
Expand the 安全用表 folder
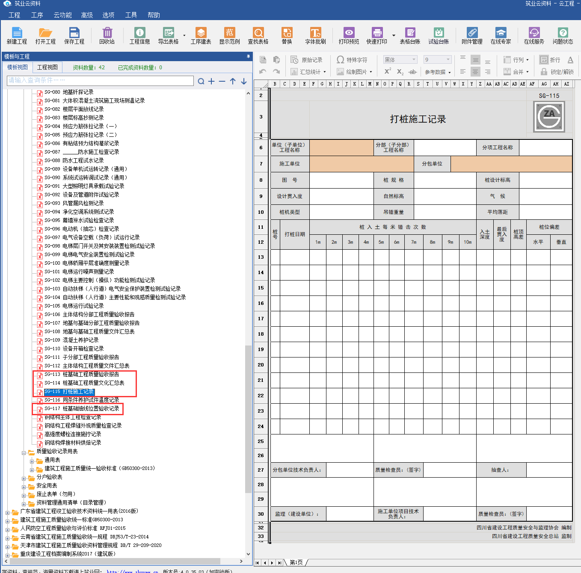point(24,487)
